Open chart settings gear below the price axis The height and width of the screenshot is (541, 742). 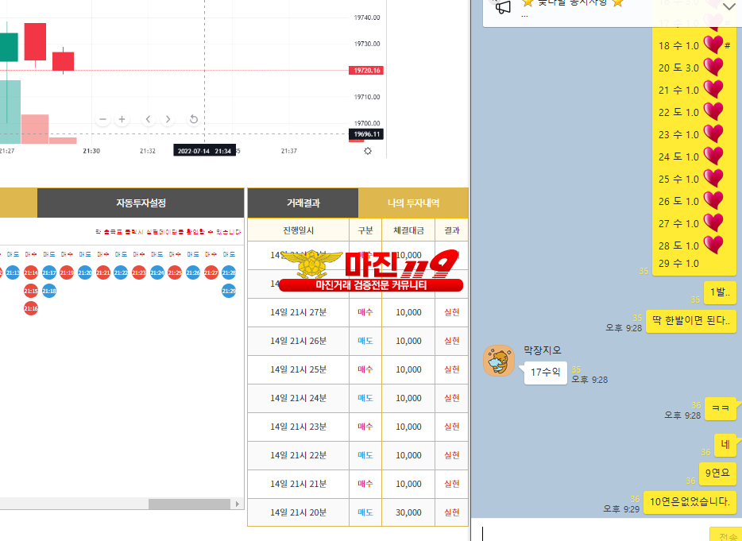point(368,151)
